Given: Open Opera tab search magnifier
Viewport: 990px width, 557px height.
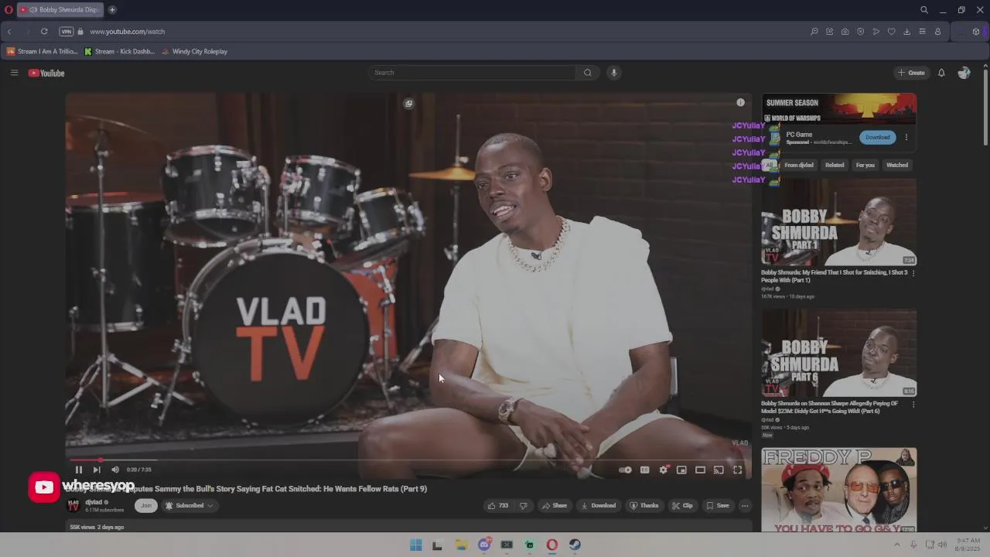Looking at the screenshot, I should point(924,10).
